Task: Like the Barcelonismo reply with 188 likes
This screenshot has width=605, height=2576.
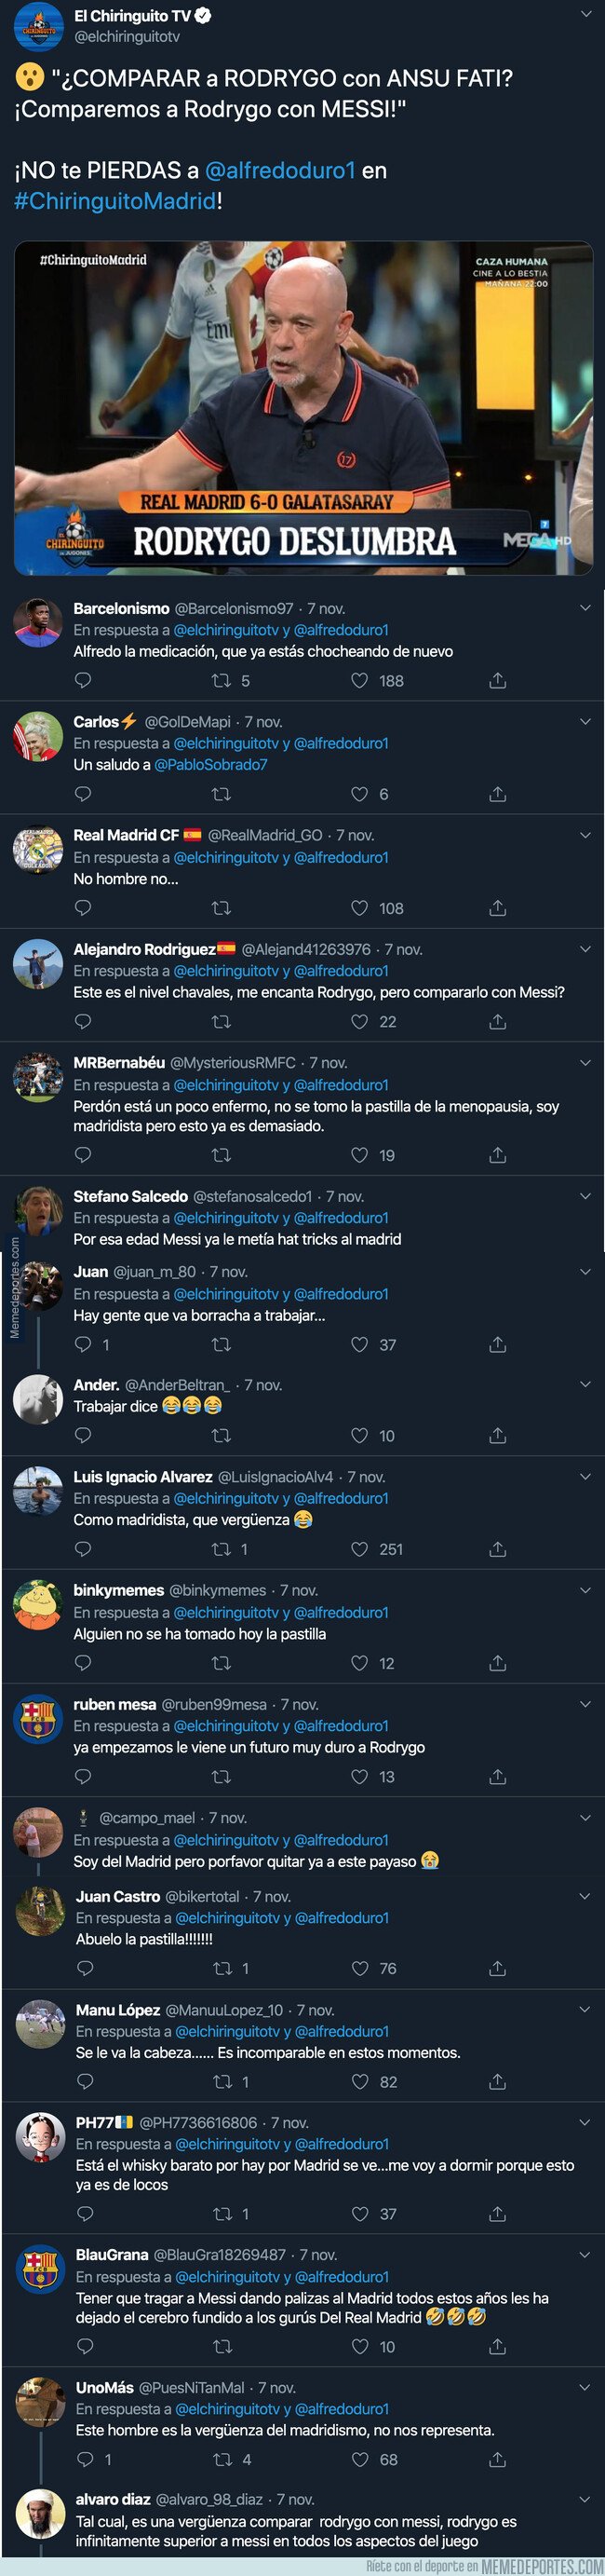Action: pyautogui.click(x=359, y=681)
